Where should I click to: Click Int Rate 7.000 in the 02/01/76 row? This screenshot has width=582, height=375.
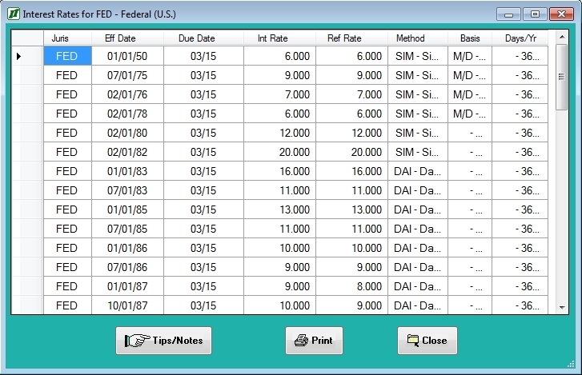[x=280, y=94]
